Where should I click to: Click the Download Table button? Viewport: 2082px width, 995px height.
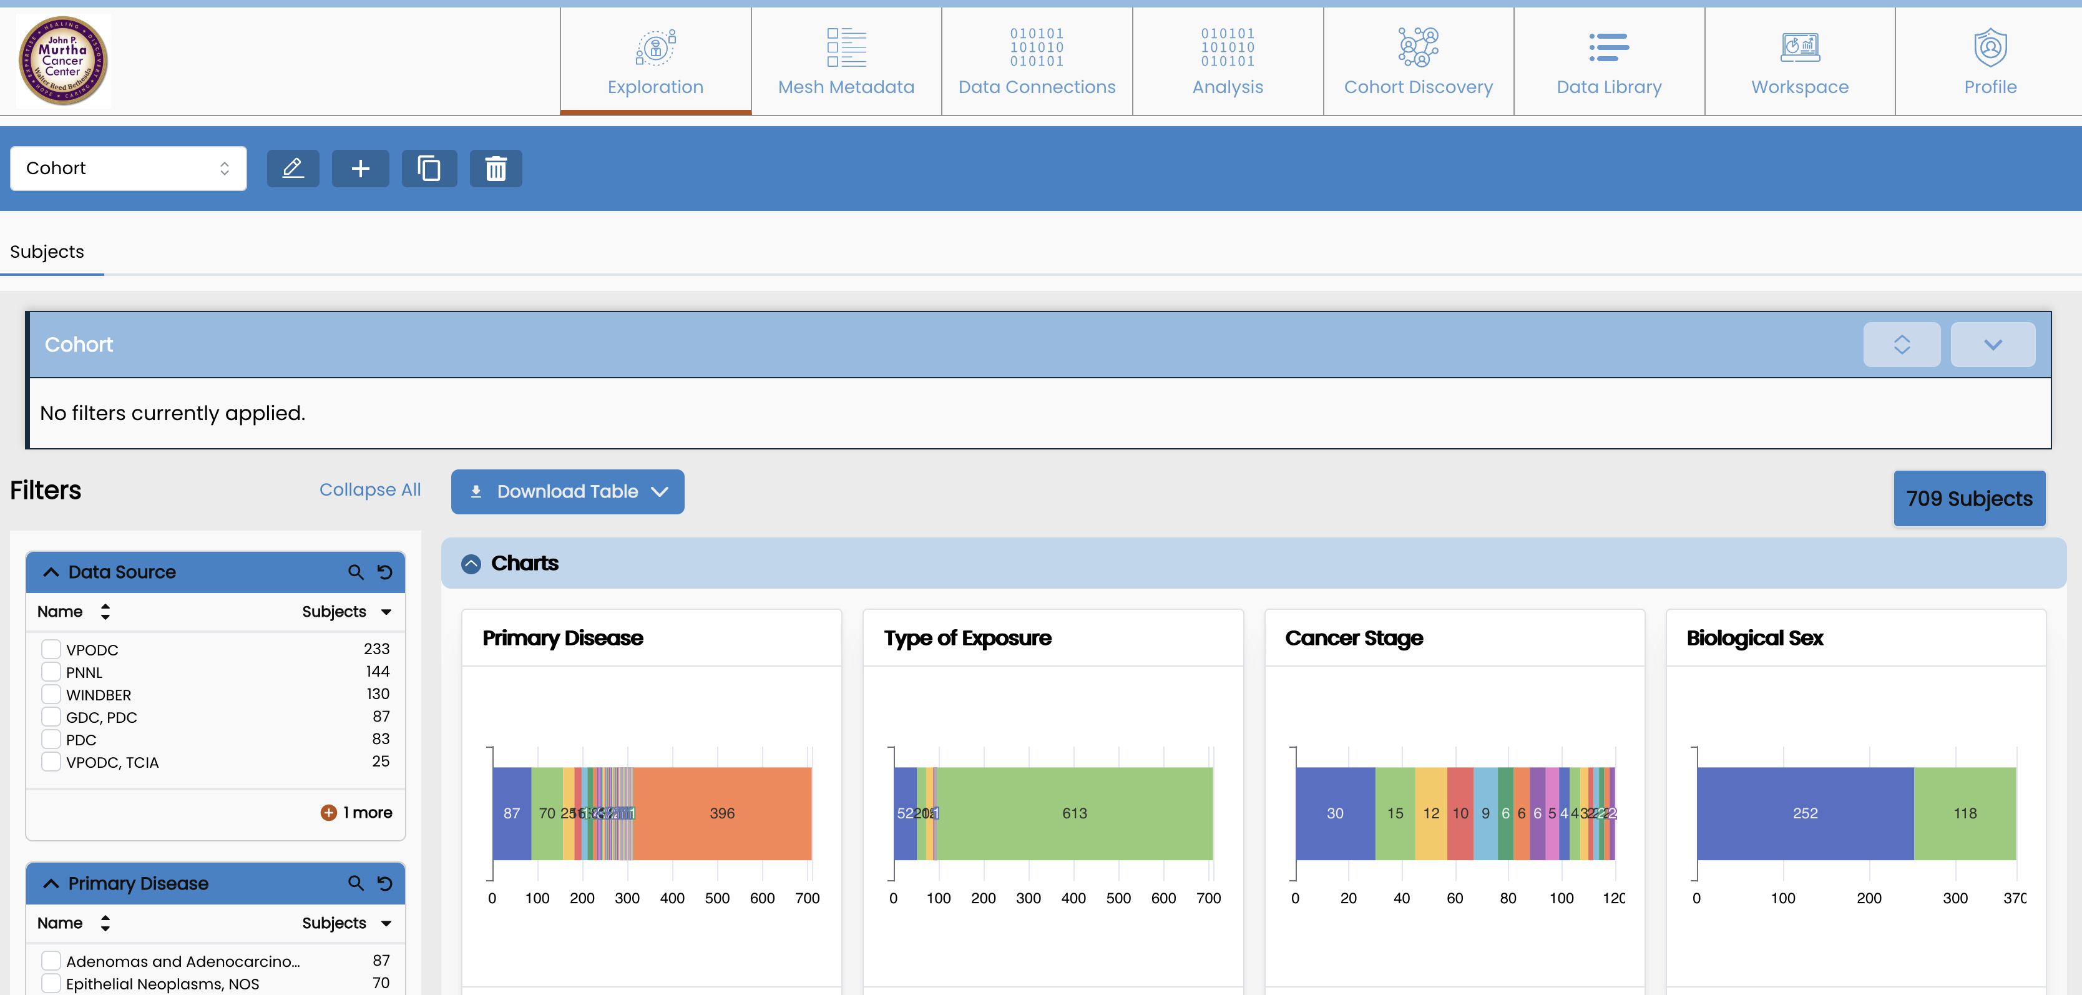(567, 491)
